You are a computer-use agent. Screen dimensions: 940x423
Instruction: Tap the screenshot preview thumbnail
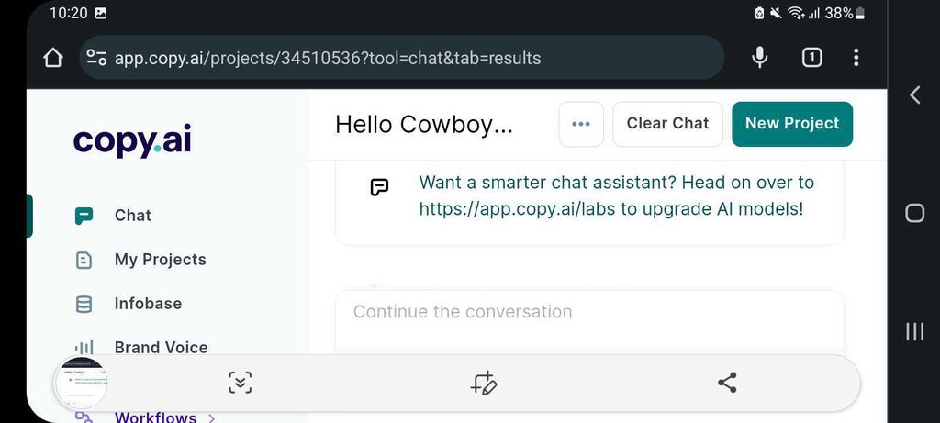[82, 383]
